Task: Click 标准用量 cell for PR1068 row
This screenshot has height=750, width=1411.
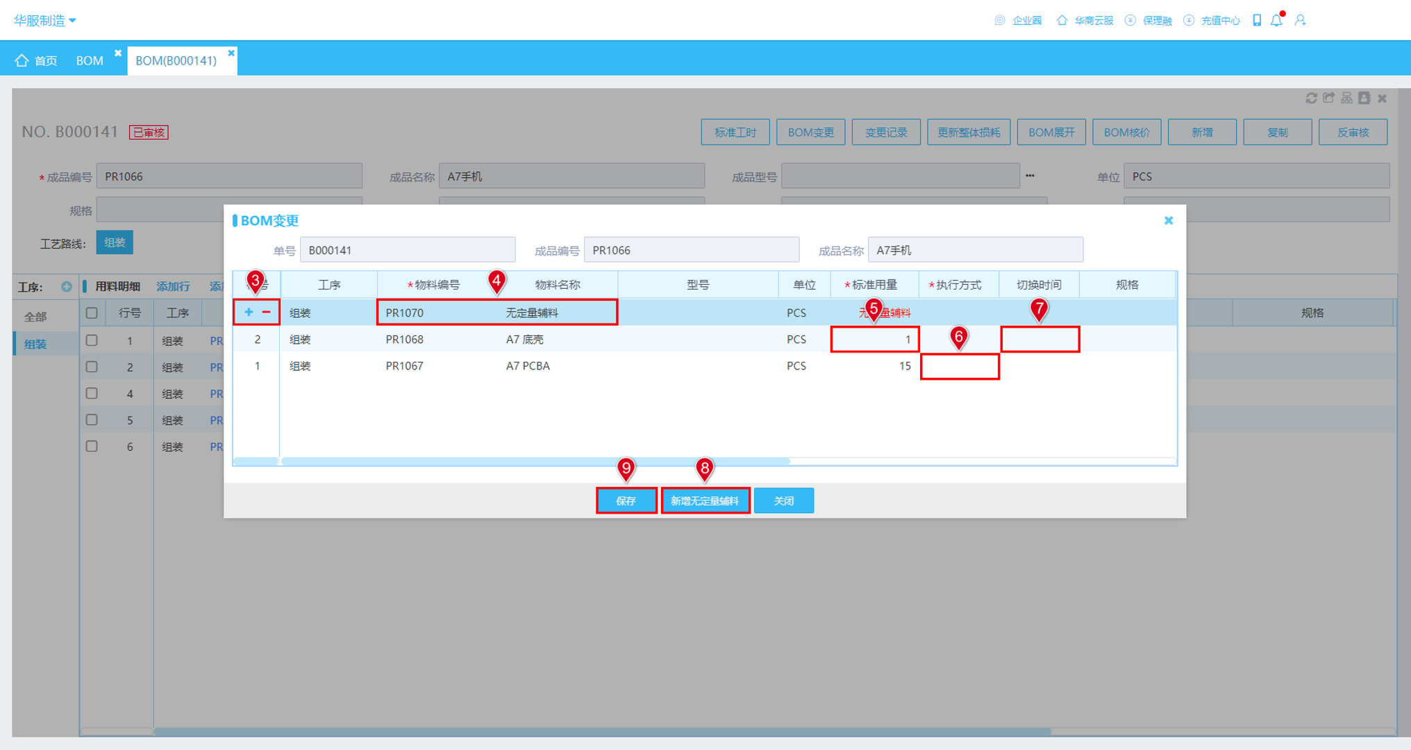Action: pos(875,340)
